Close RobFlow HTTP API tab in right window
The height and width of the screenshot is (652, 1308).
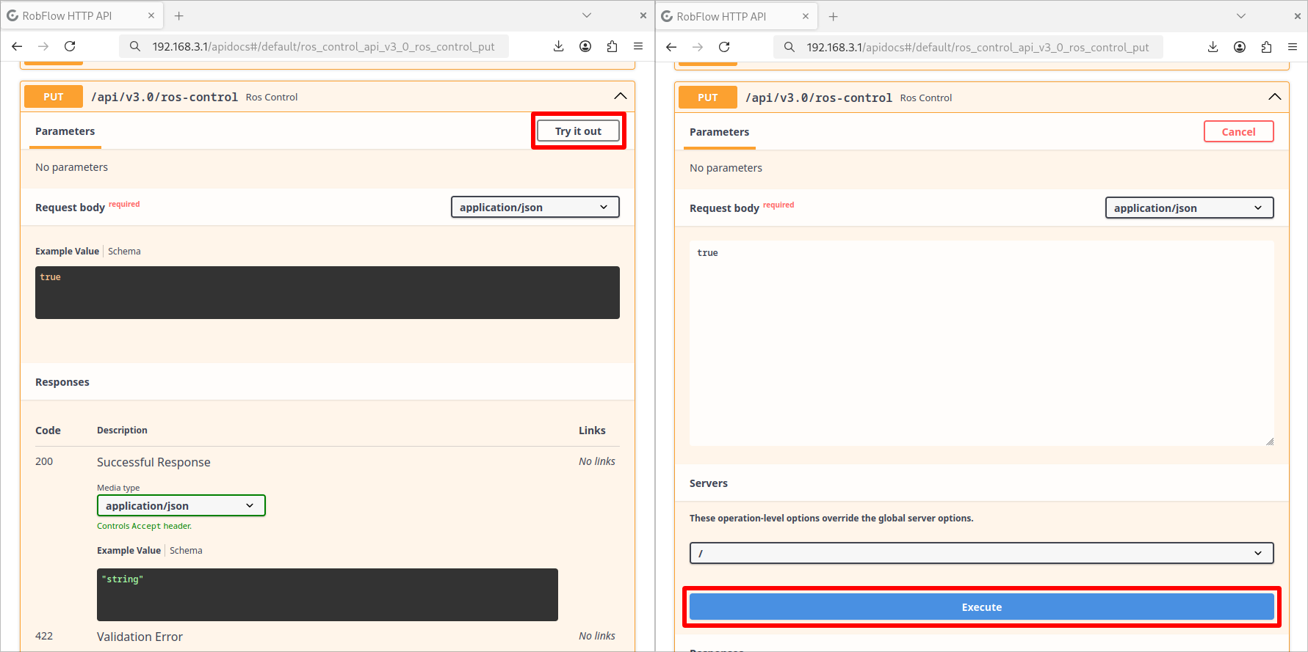(x=806, y=16)
